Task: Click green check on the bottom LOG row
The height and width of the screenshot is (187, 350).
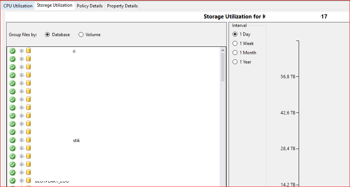Action: point(13,181)
